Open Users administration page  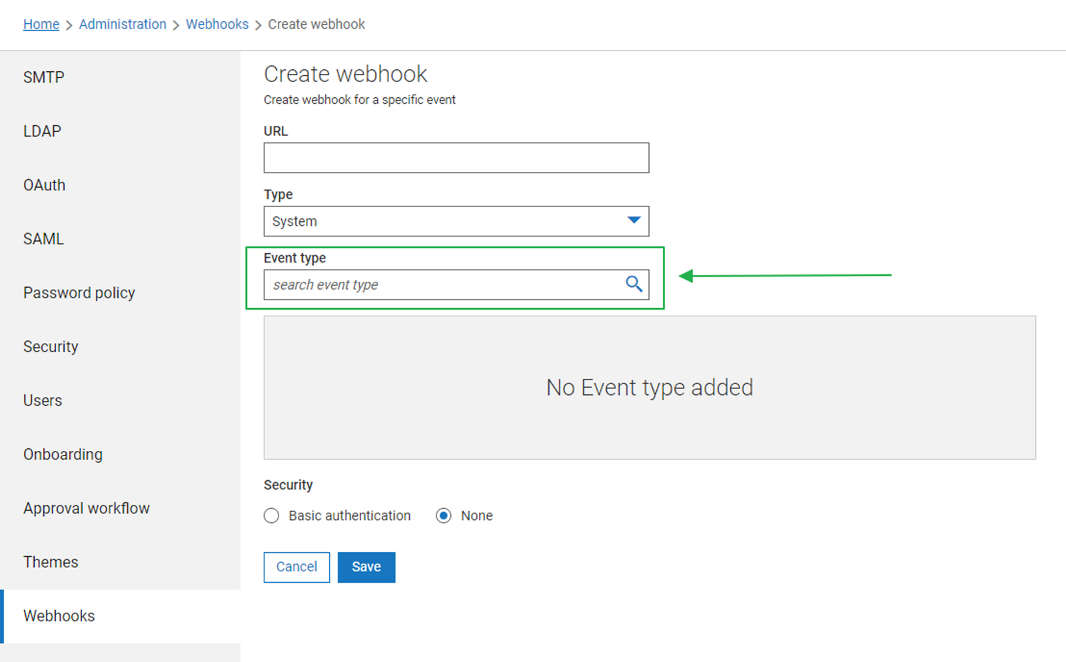[43, 401]
